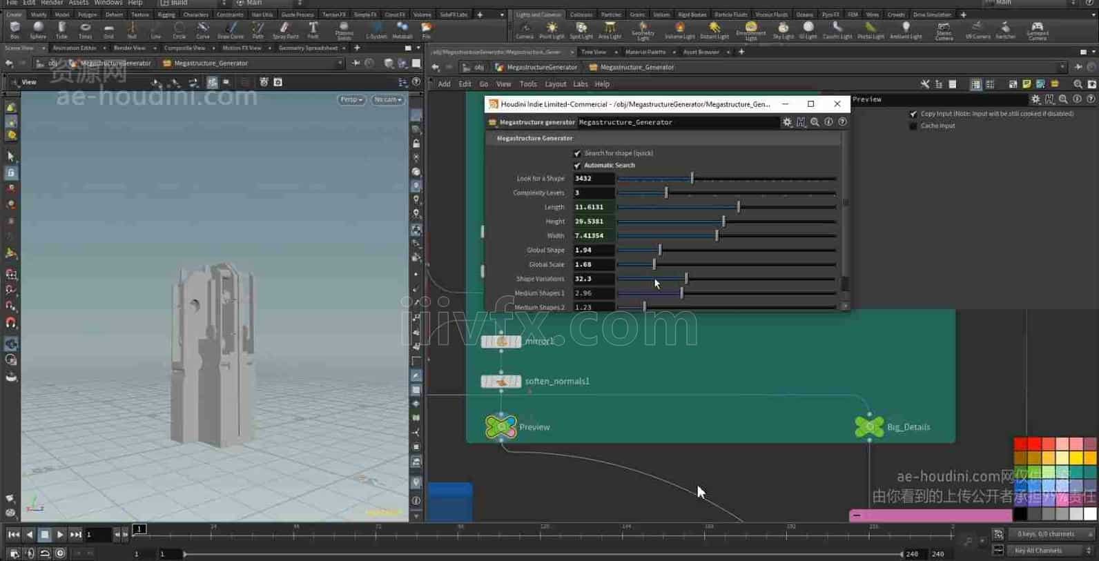Open the Render menu
The width and height of the screenshot is (1099, 561).
pyautogui.click(x=52, y=3)
